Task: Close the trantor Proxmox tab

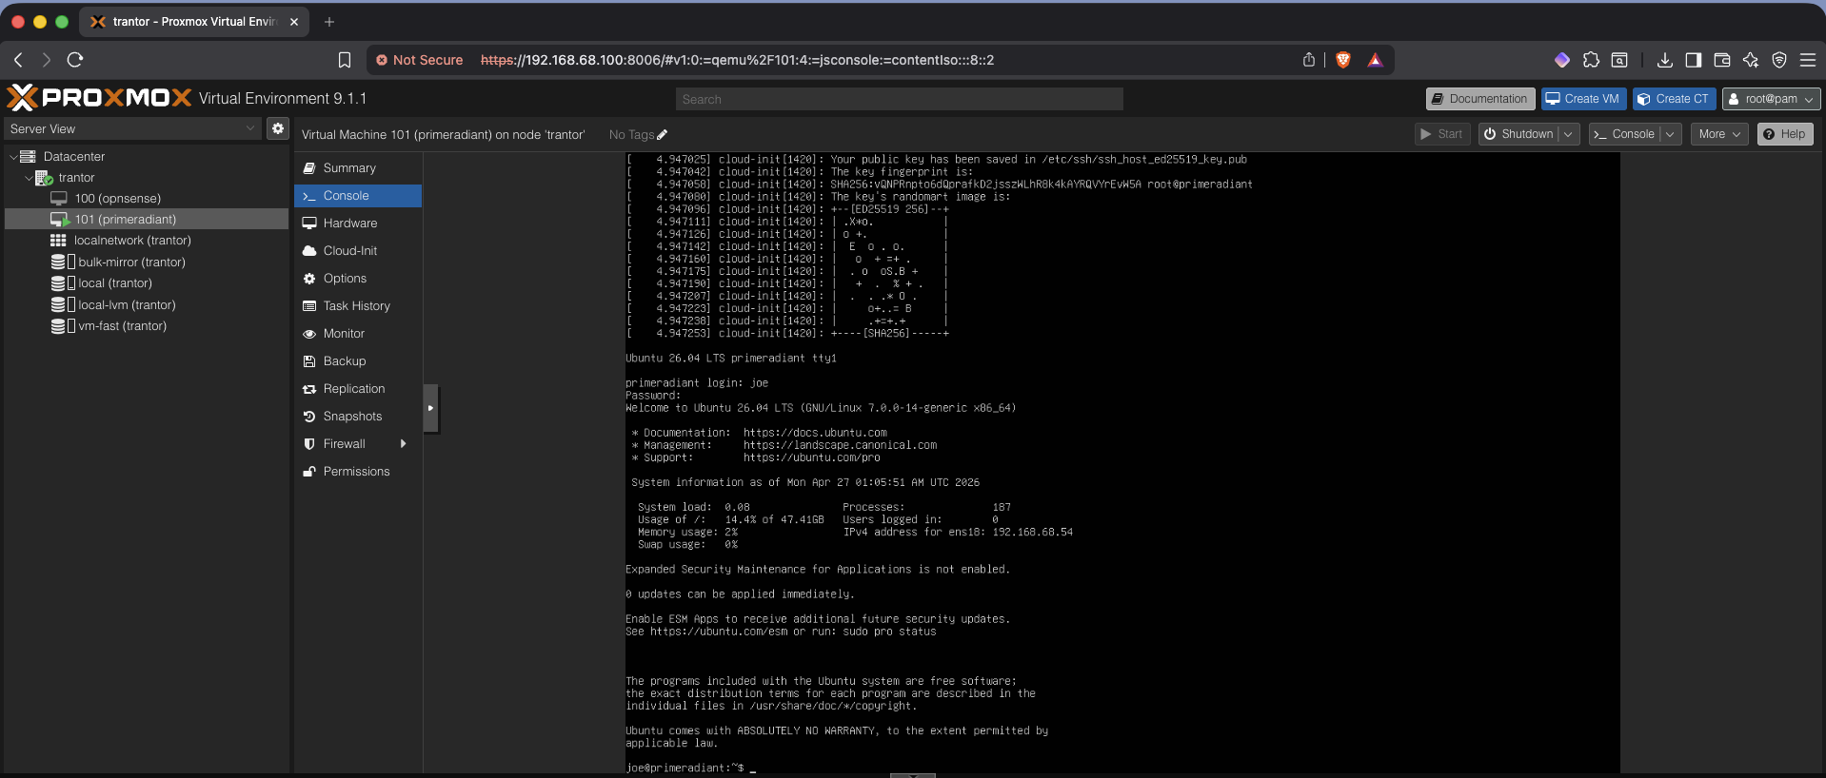Action: 293,22
